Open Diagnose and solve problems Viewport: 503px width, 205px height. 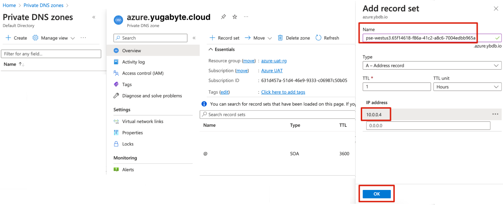[x=152, y=96]
